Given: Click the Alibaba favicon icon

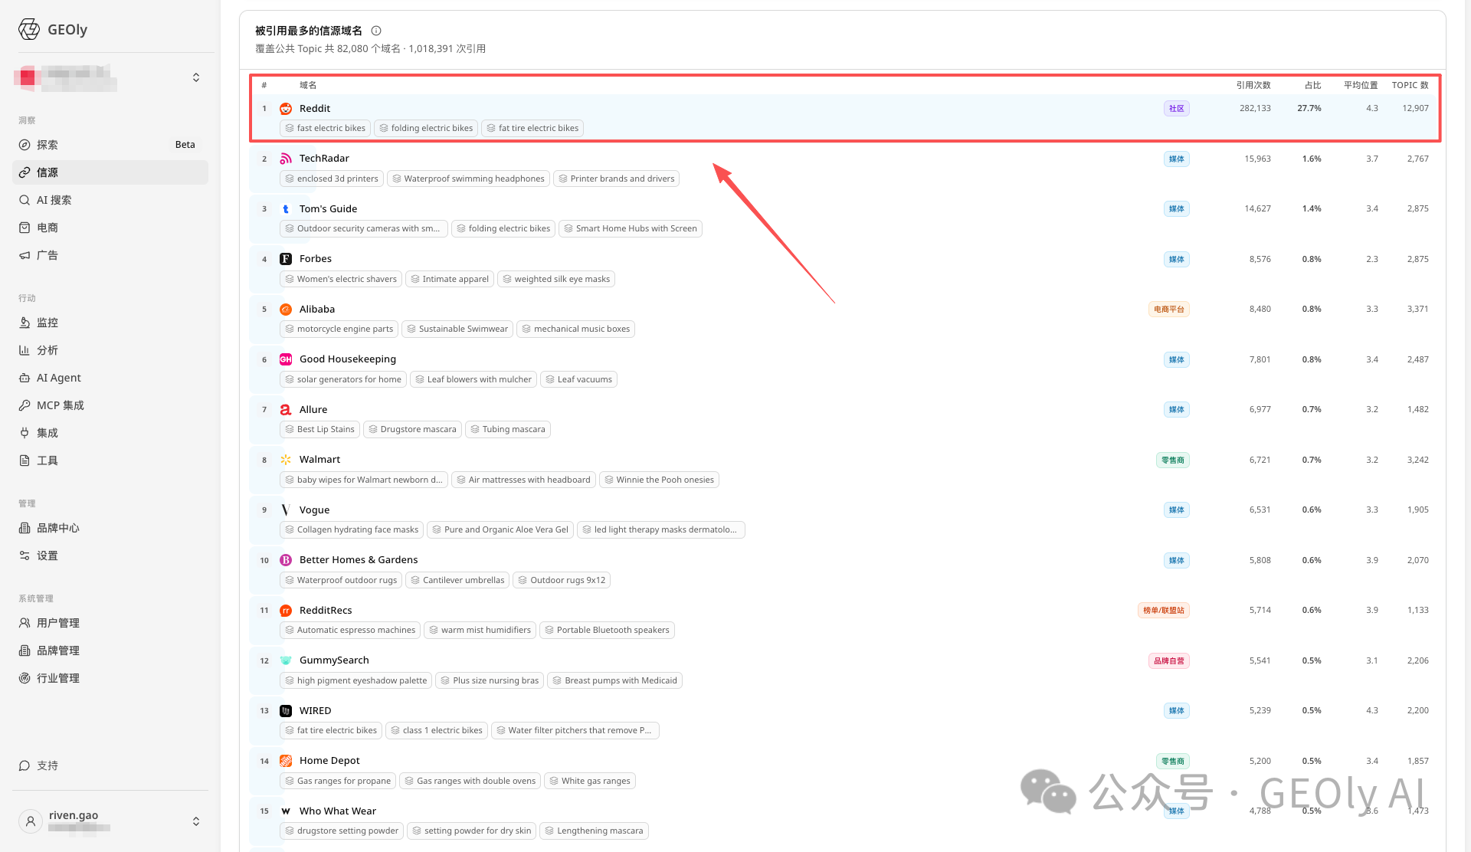Looking at the screenshot, I should pyautogui.click(x=286, y=310).
